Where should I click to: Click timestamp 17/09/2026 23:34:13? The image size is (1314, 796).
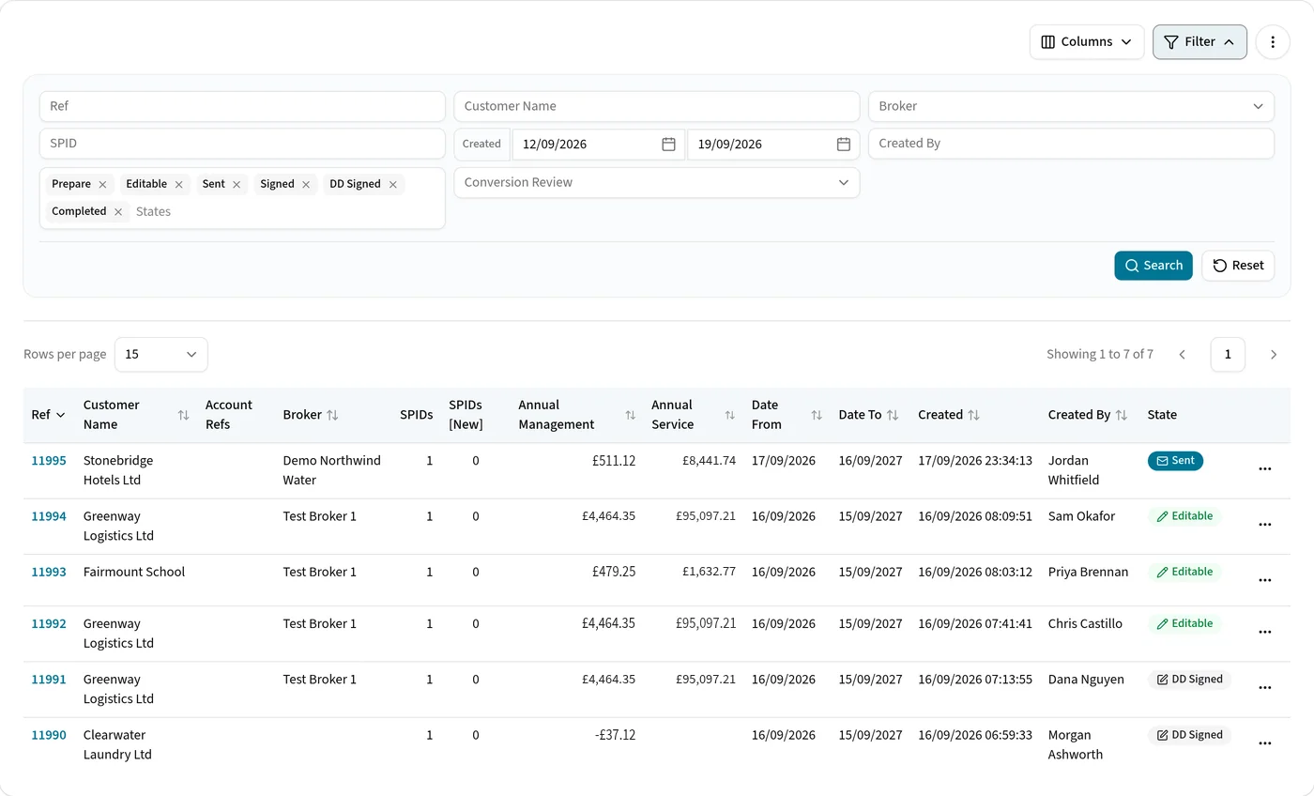click(975, 461)
